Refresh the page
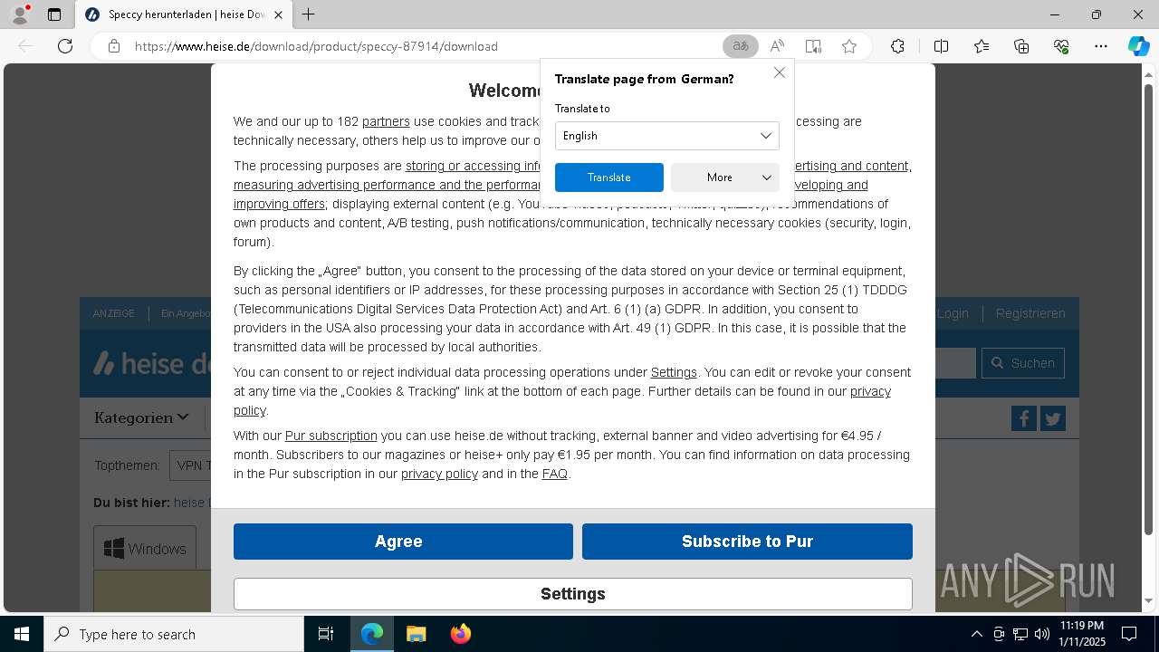Image resolution: width=1159 pixels, height=652 pixels. tap(65, 46)
